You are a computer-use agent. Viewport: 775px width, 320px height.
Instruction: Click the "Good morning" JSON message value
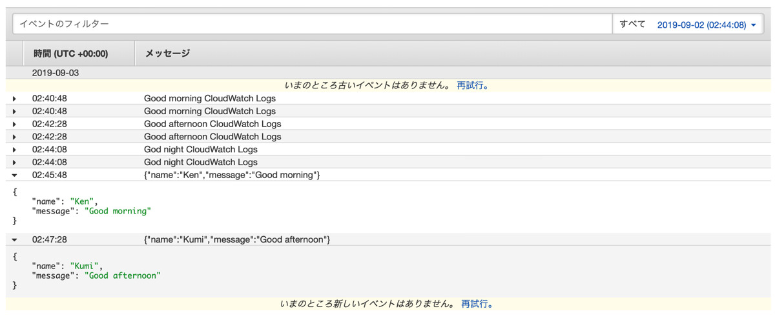[x=118, y=211]
